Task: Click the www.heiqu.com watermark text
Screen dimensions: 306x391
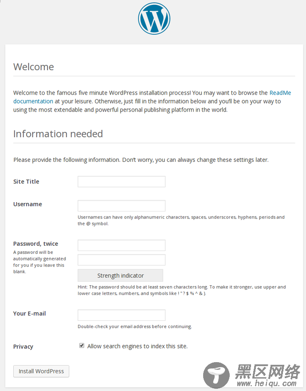Action: coord(267,383)
